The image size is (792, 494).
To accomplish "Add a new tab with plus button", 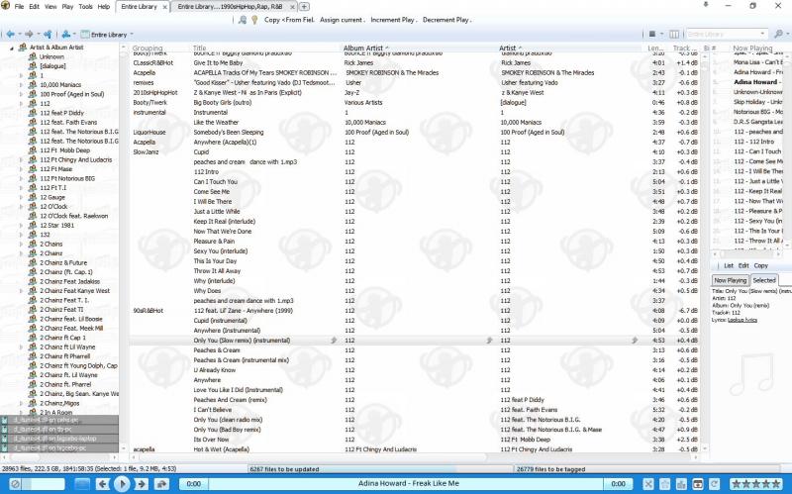I will coord(304,7).
